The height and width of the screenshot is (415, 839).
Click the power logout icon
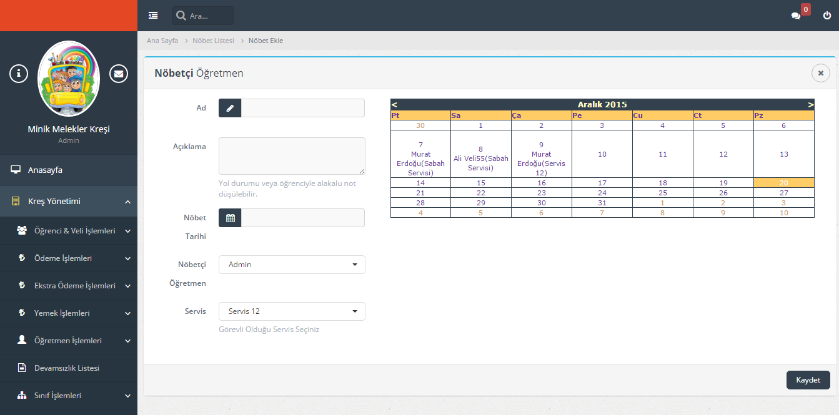coord(827,16)
